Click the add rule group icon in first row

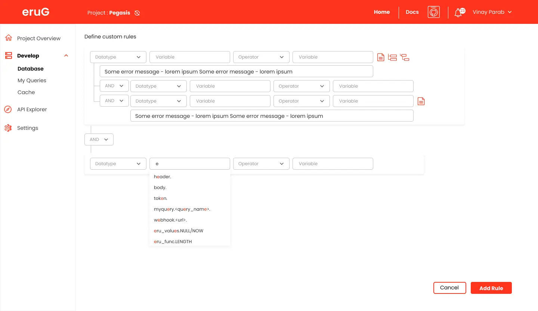[x=392, y=57]
